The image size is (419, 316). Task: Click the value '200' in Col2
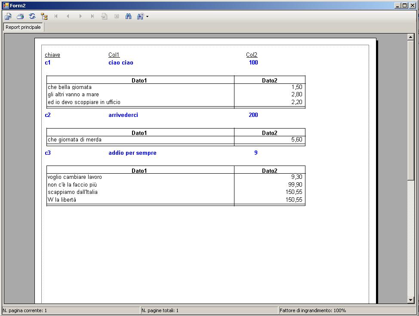(x=253, y=115)
